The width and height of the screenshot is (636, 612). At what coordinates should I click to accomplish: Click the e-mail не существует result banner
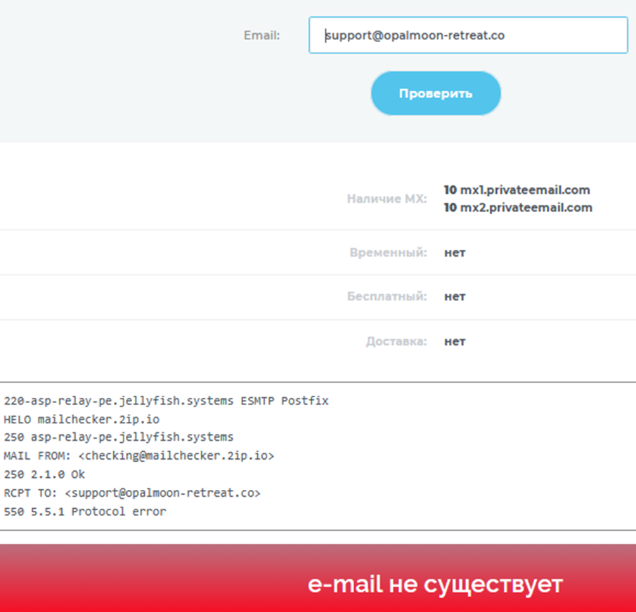coord(318,578)
